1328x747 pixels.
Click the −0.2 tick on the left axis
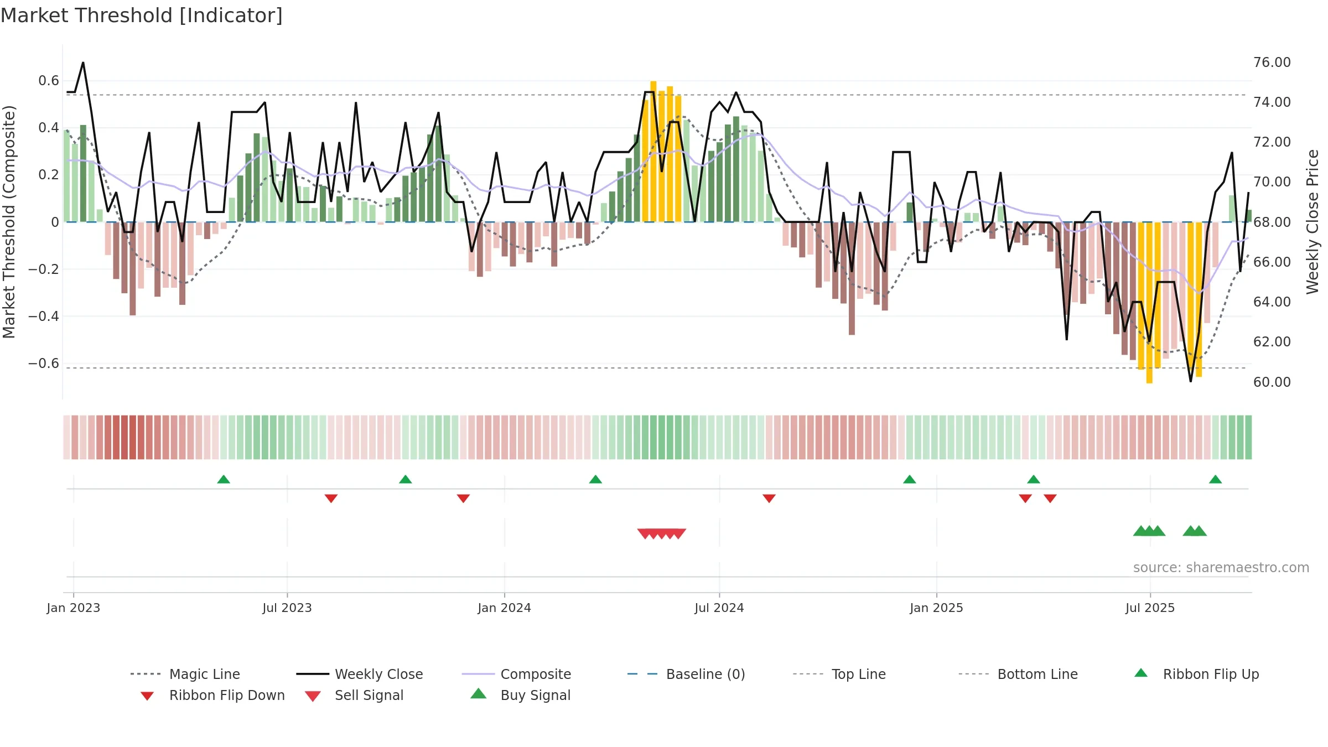point(44,269)
